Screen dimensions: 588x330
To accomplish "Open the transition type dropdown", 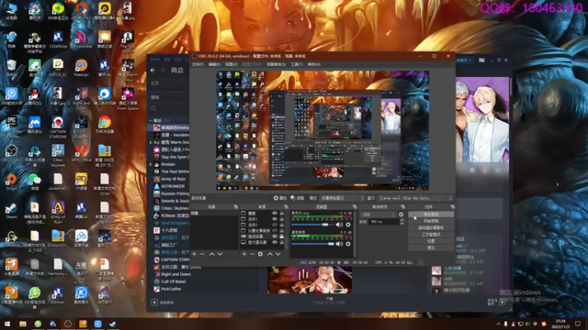I will [378, 214].
